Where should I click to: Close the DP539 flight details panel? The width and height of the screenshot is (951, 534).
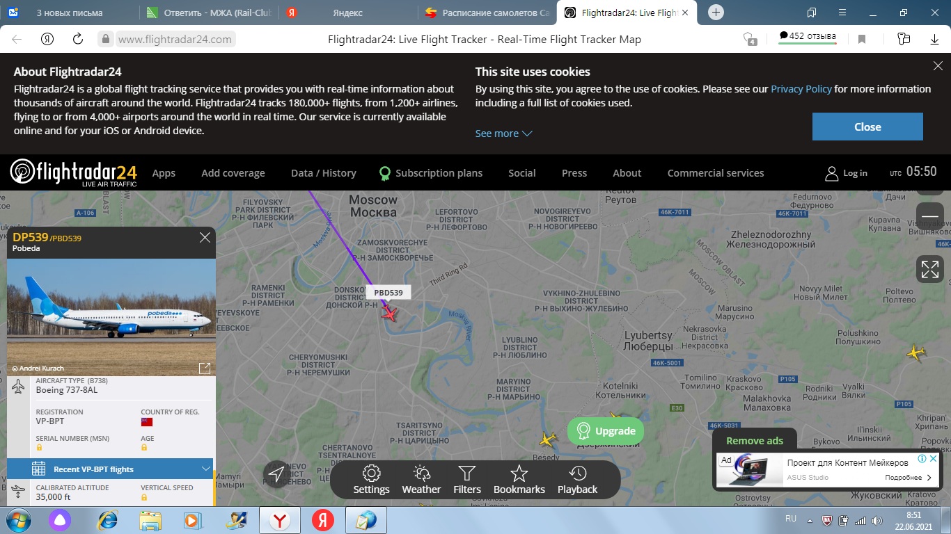(205, 238)
